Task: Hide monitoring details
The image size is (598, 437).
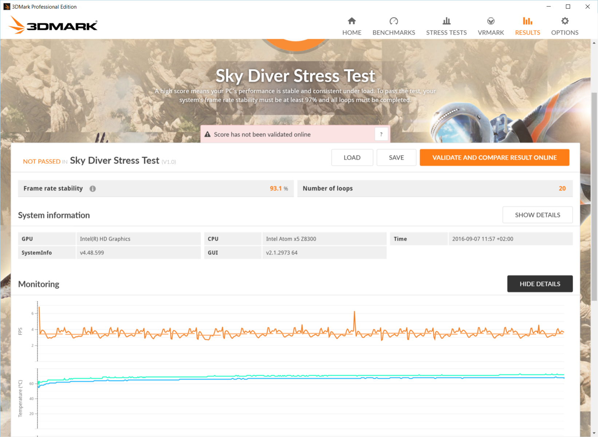Action: pos(540,284)
